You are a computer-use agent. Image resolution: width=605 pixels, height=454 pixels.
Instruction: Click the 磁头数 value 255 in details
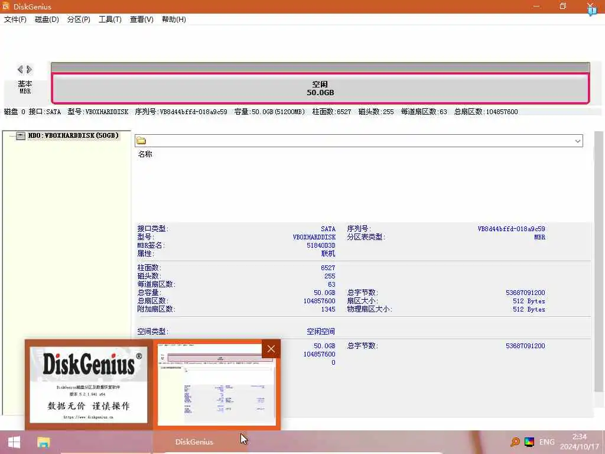330,276
